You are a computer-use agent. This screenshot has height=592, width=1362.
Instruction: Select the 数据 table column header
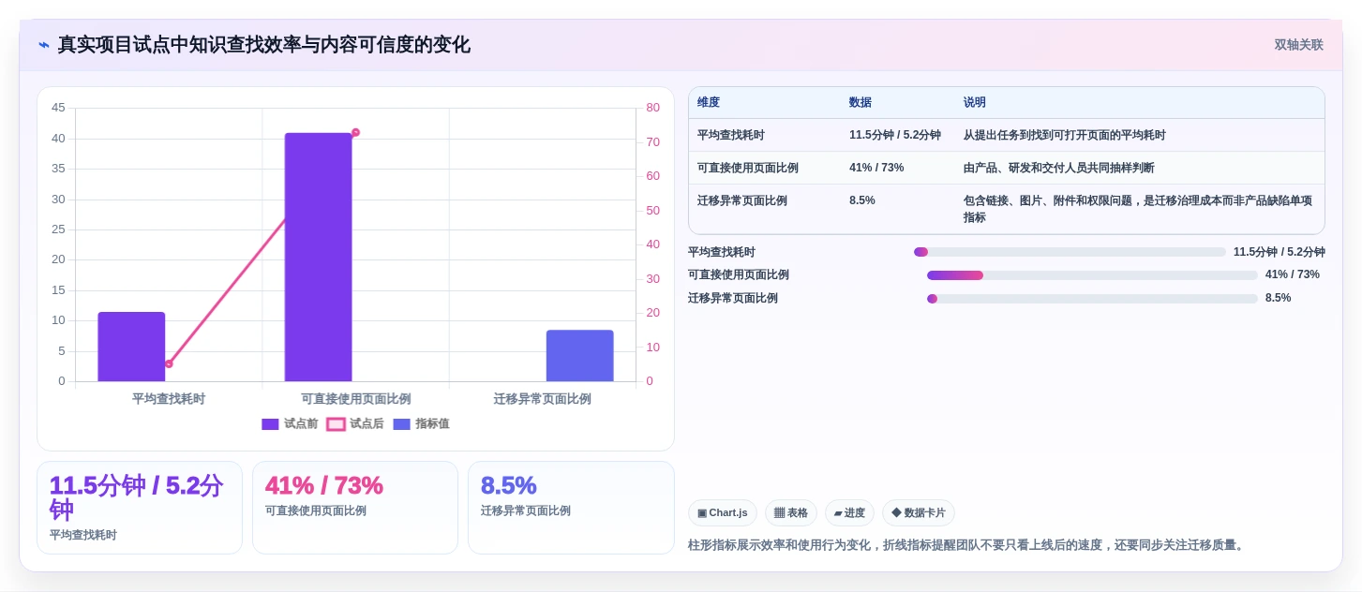tap(860, 103)
